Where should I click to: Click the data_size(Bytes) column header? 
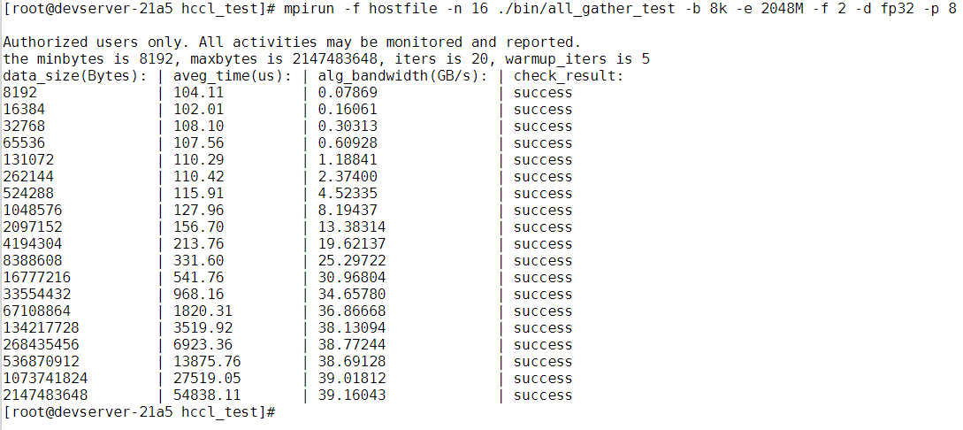[75, 76]
